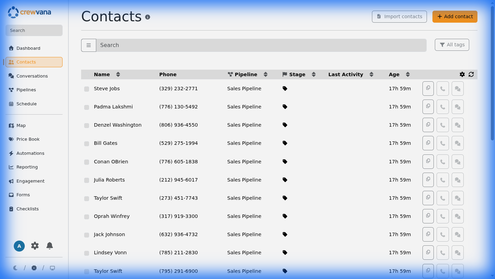Navigate to the Conversations section
The width and height of the screenshot is (495, 279).
pos(32,76)
